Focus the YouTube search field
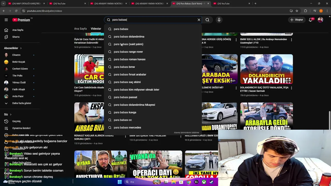331x186 pixels. [153, 20]
